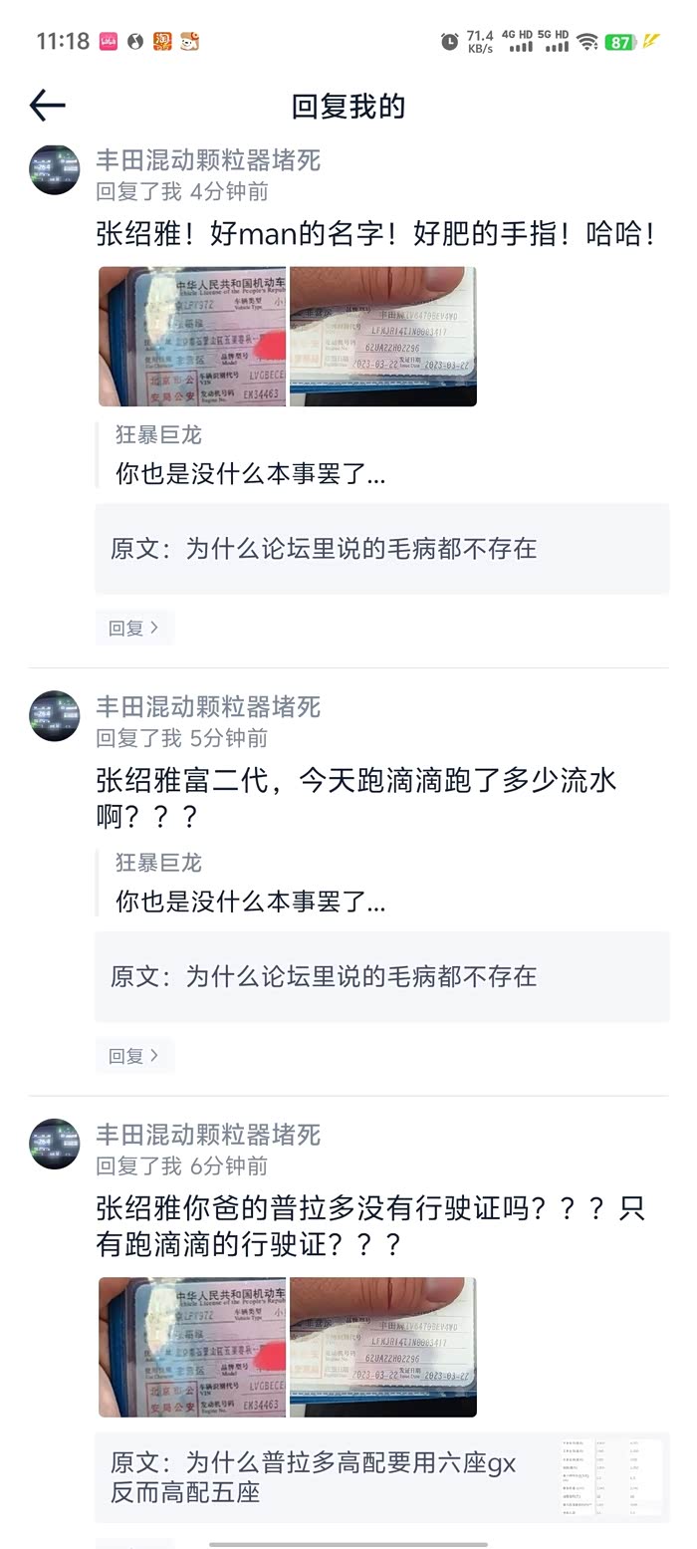
Task: Tap the Wi-Fi status icon
Action: (587, 41)
